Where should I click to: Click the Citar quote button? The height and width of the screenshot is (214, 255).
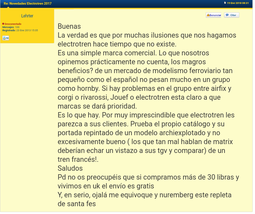coord(232,15)
